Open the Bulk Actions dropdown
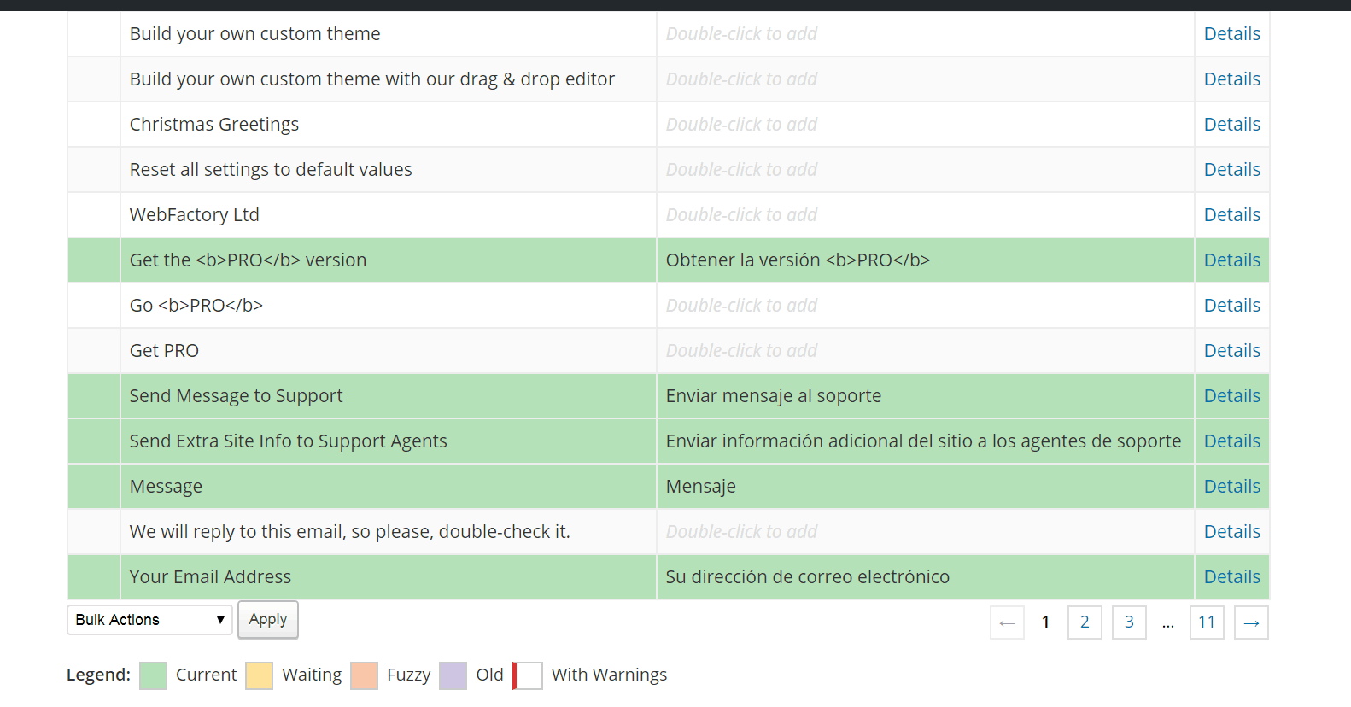The width and height of the screenshot is (1351, 707). tap(149, 619)
